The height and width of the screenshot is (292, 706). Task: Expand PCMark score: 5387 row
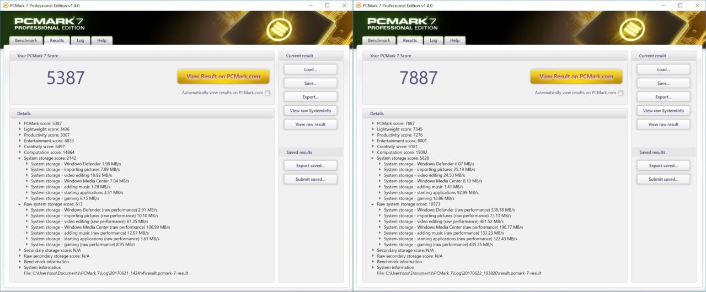tap(20, 123)
